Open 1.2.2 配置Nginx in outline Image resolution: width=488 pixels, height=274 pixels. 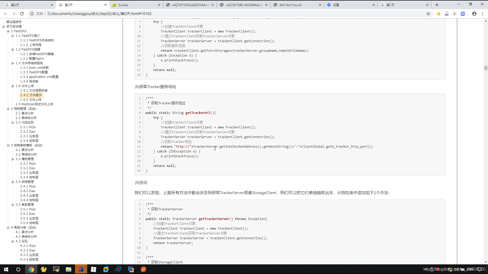(32, 59)
